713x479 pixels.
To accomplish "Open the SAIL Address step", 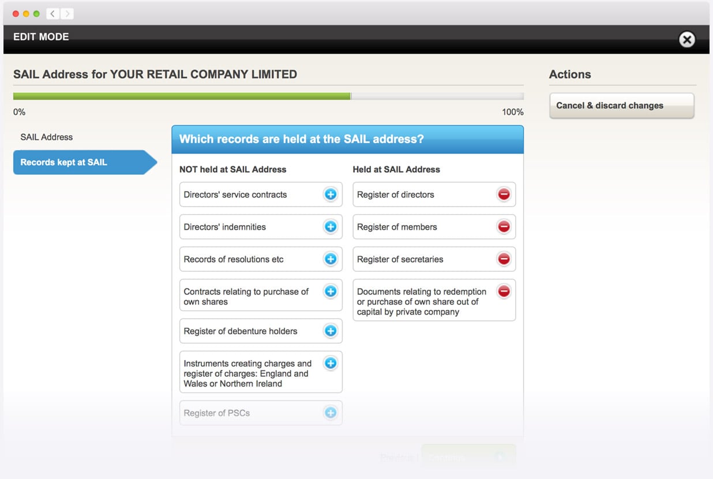I will pyautogui.click(x=47, y=137).
